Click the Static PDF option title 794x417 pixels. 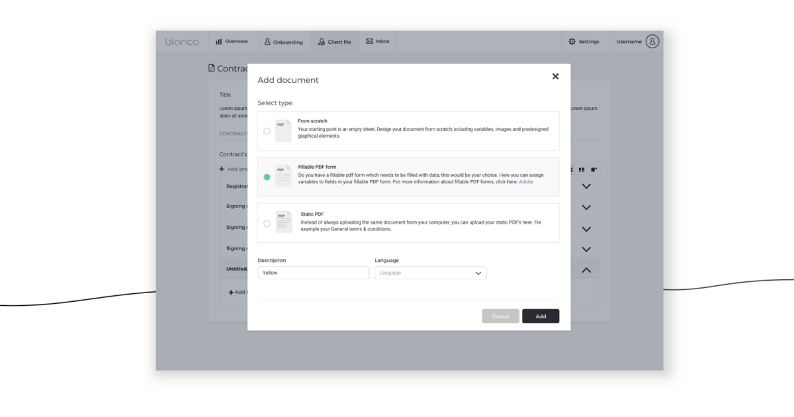(x=312, y=214)
